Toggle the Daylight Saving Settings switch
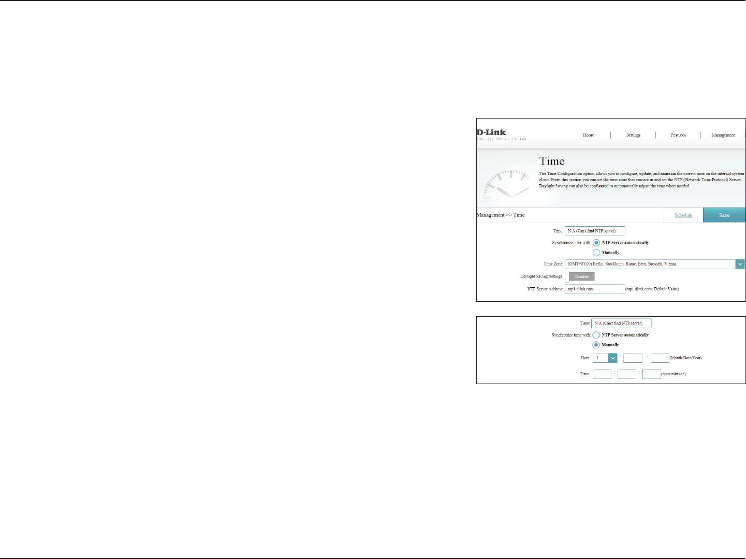 pos(580,276)
